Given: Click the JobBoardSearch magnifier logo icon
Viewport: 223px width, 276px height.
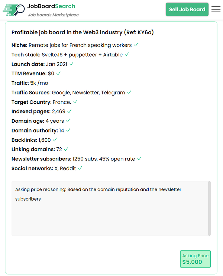Looking at the screenshot, I should coord(13,10).
